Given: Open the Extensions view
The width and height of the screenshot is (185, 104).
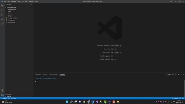Looking at the screenshot, I should pyautogui.click(x=2, y=24).
